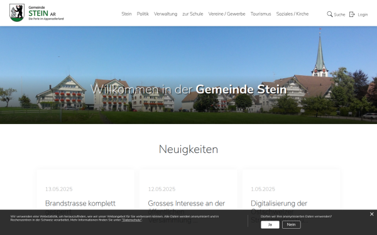Open the Politik menu
The image size is (377, 235).
143,14
